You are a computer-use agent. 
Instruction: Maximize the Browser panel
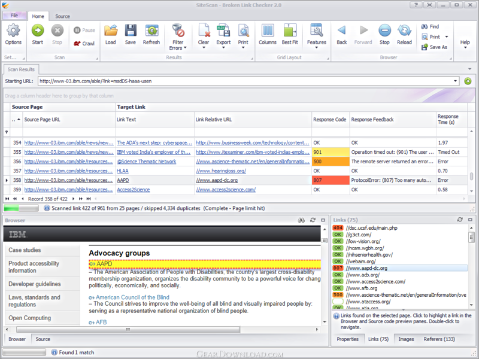pyautogui.click(x=323, y=220)
